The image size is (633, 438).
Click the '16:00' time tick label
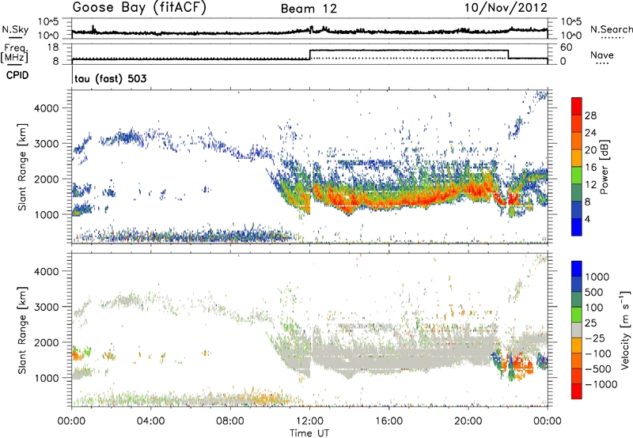[389, 421]
